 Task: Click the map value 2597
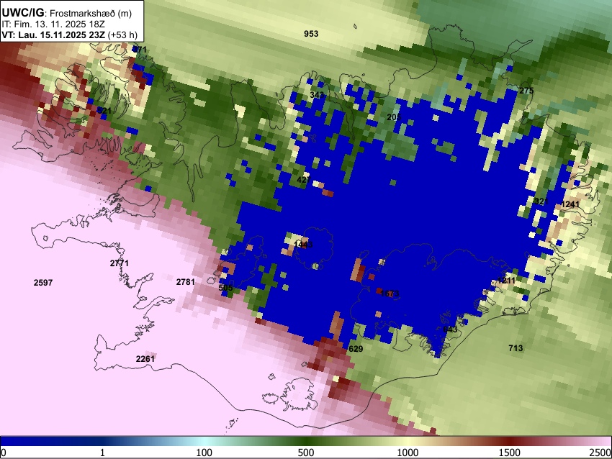coord(43,283)
